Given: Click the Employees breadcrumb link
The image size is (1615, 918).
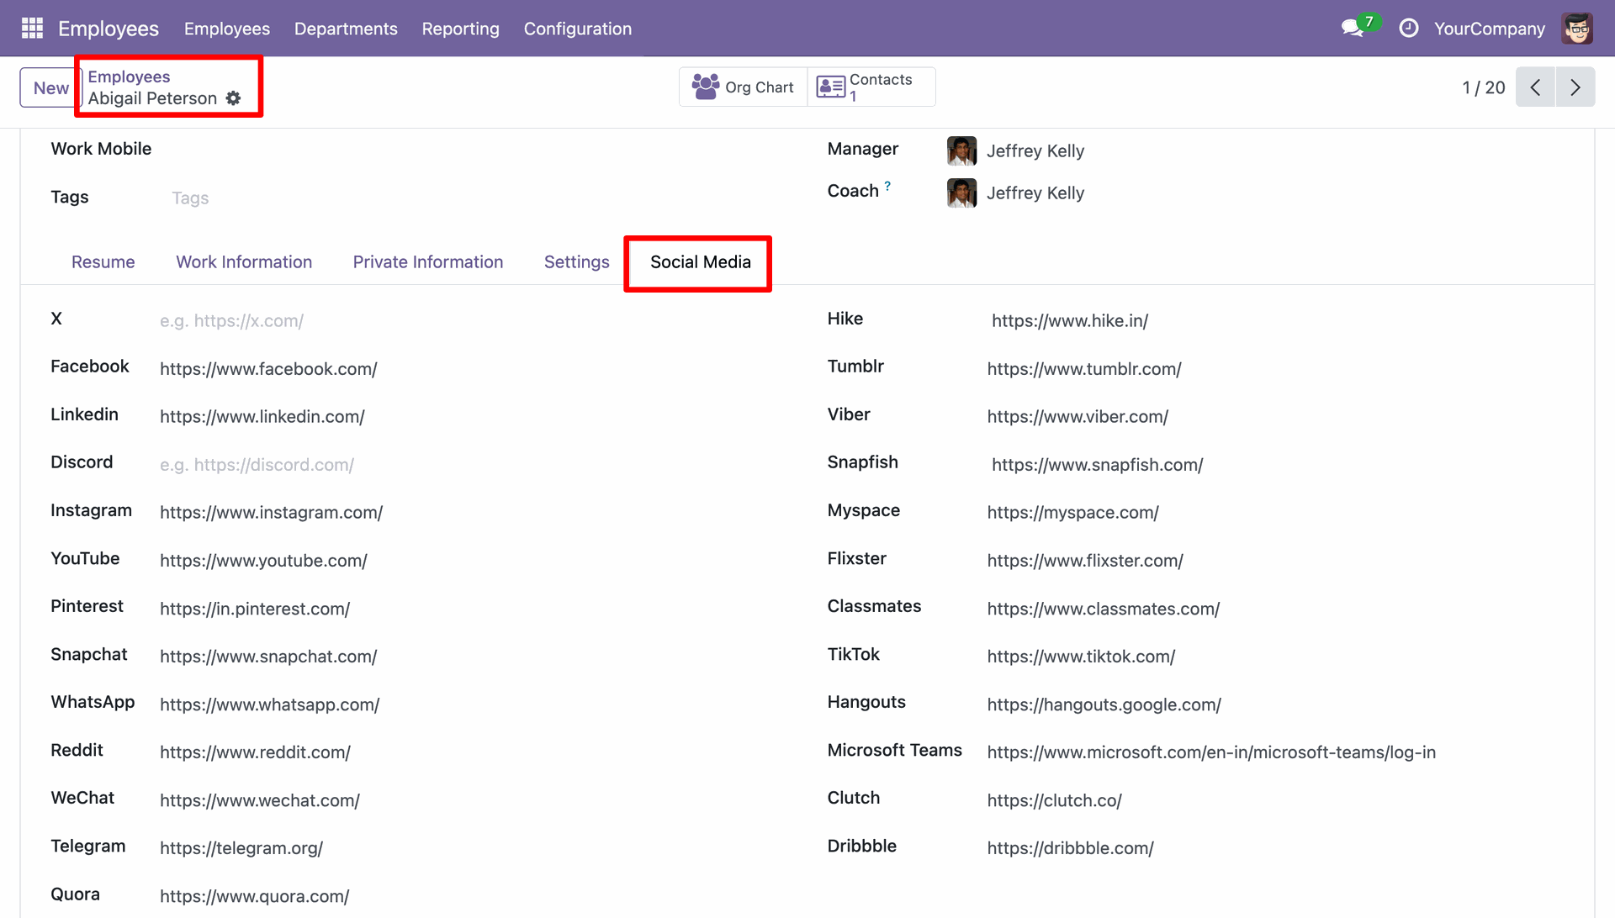Looking at the screenshot, I should [129, 76].
